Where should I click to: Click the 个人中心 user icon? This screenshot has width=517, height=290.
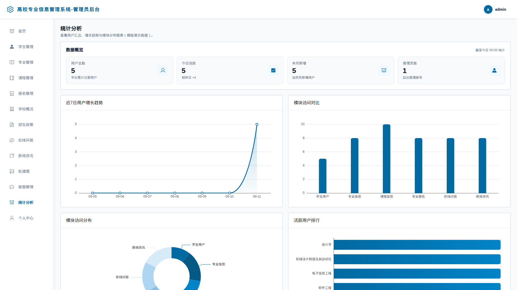pos(12,218)
